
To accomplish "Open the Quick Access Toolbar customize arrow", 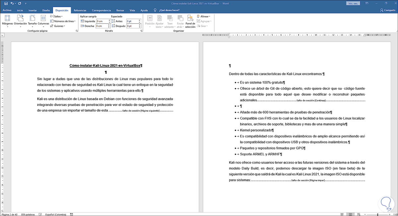I will (x=26, y=3).
